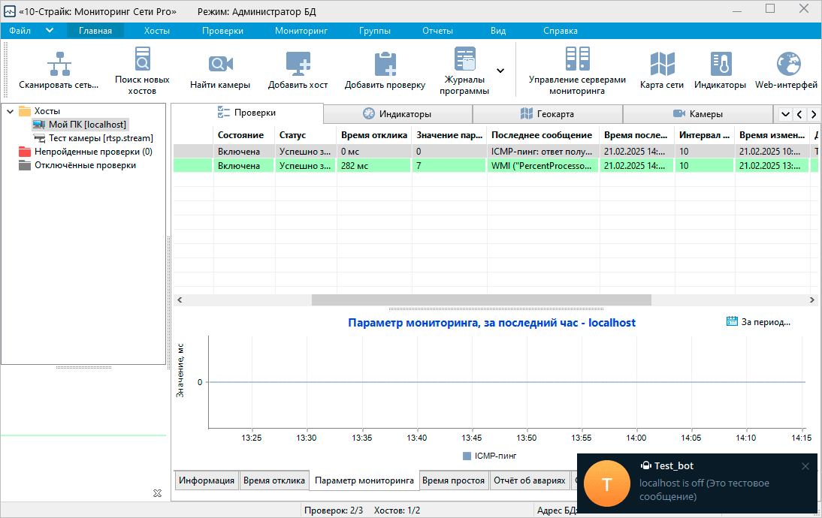Viewport: 822px width, 518px height.
Task: Switch to the Индикаторы panel tab
Action: 398,113
